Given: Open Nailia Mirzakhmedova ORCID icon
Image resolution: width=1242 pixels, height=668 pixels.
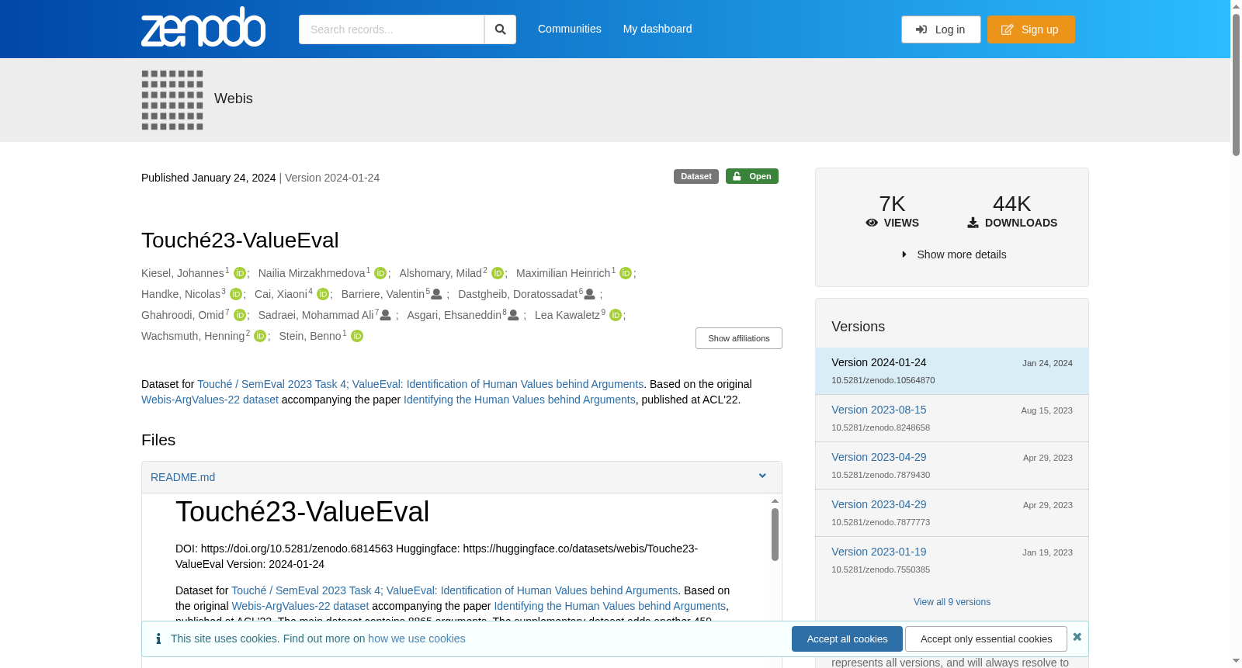Looking at the screenshot, I should (x=380, y=273).
